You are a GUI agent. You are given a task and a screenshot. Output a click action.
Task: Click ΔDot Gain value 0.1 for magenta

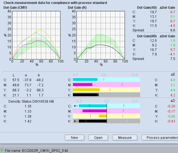(173, 17)
